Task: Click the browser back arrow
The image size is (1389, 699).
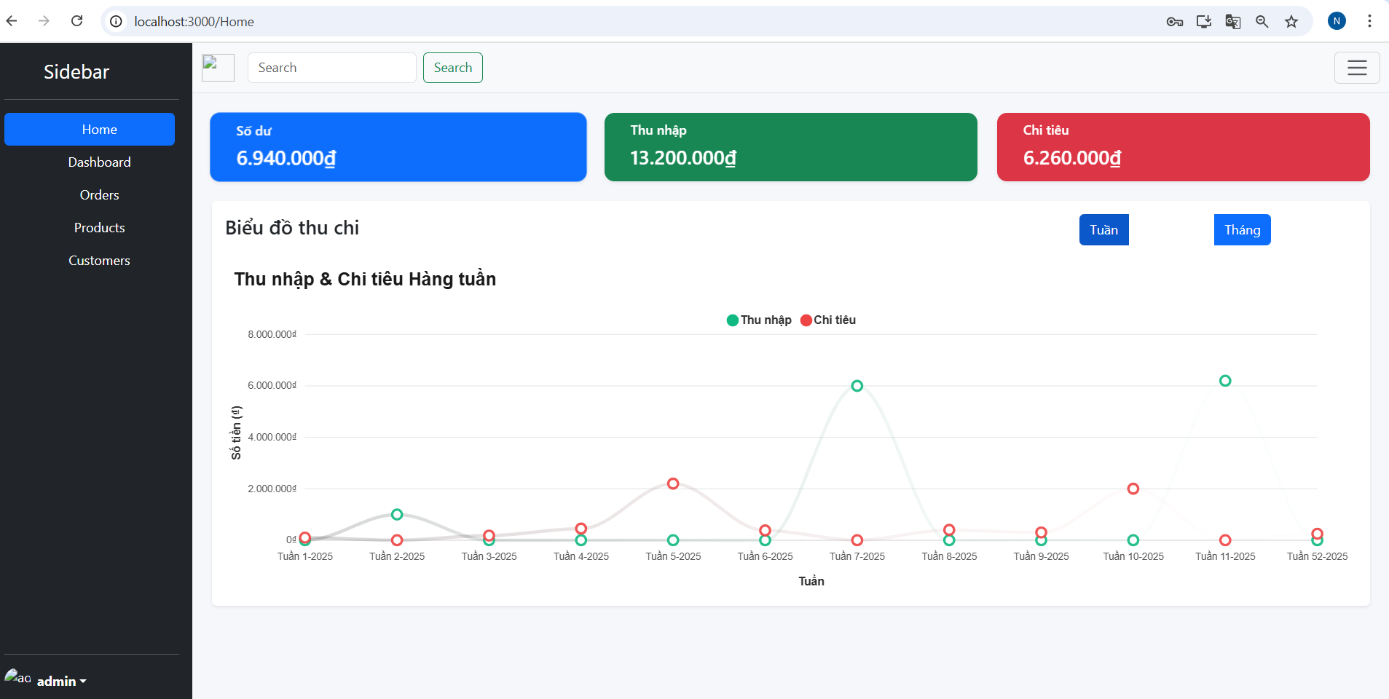Action: click(12, 21)
